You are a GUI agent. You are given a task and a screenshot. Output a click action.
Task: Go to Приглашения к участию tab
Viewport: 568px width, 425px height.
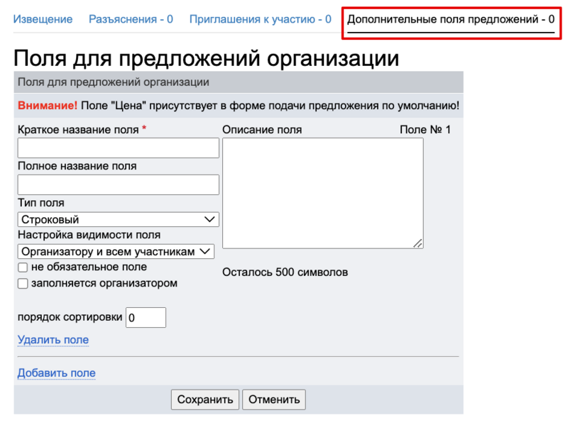[260, 19]
